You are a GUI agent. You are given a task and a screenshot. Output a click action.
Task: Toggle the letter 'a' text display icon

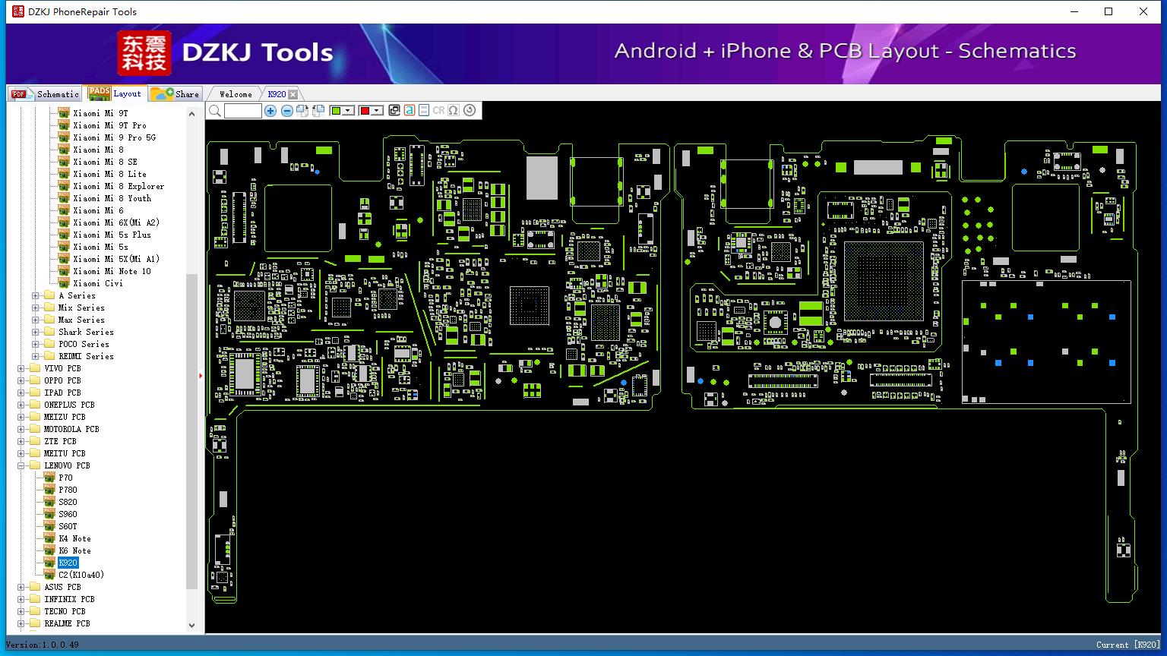(410, 111)
